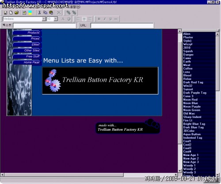
Task: Choose the New Age 2 style
Action: 191,158
